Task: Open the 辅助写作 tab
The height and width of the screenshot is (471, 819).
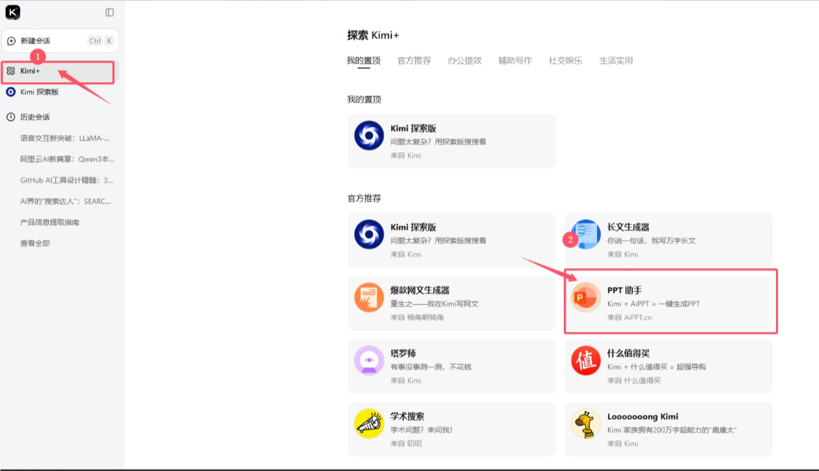Action: pos(515,61)
